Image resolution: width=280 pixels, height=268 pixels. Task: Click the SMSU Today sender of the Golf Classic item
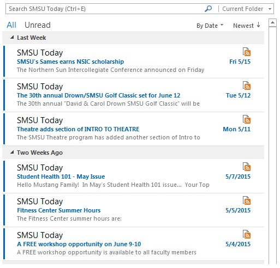40,87
